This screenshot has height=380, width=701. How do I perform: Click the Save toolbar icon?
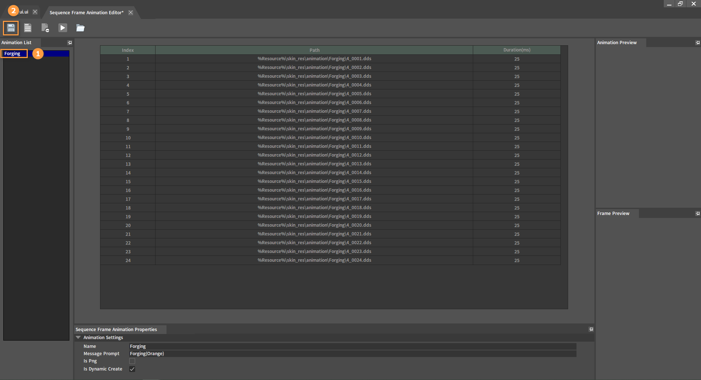point(11,28)
